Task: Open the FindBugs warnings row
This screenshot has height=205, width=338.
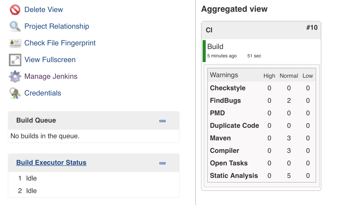Action: pyautogui.click(x=225, y=101)
